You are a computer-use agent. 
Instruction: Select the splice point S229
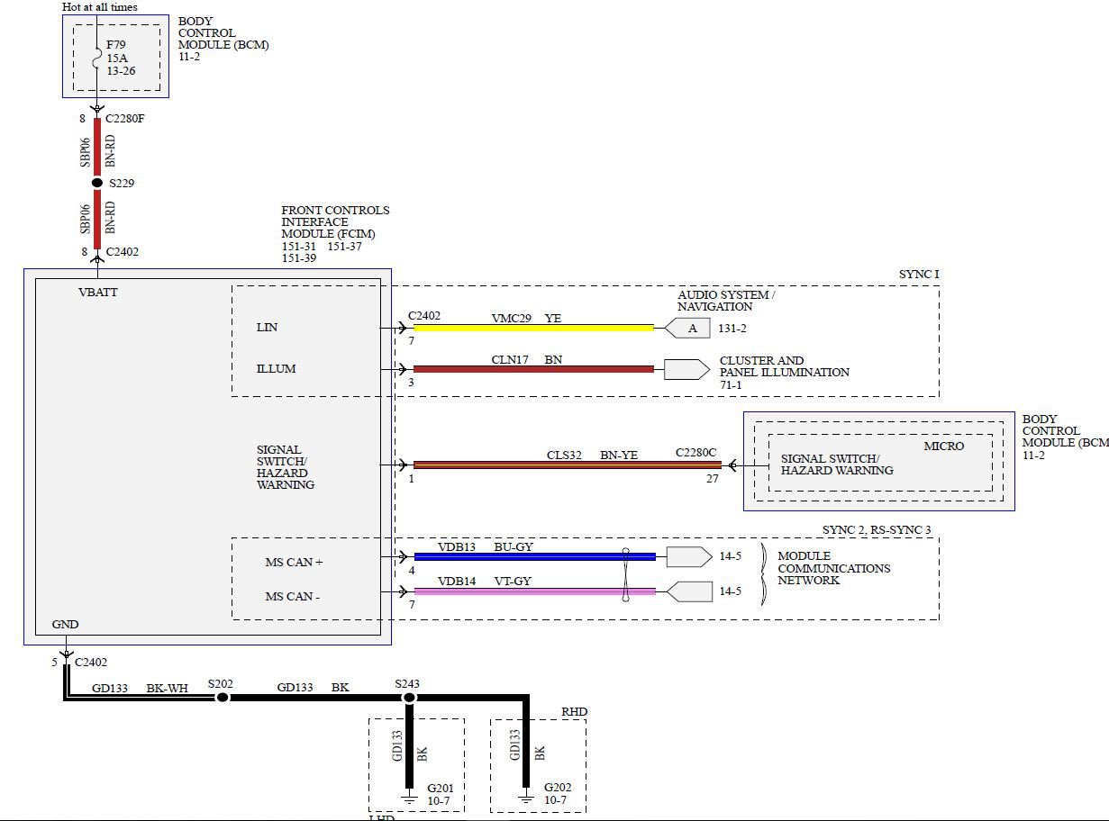coord(96,183)
